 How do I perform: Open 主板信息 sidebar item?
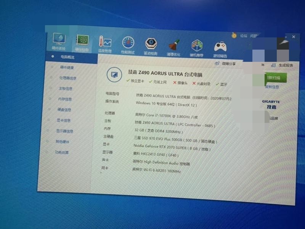coord(66,89)
